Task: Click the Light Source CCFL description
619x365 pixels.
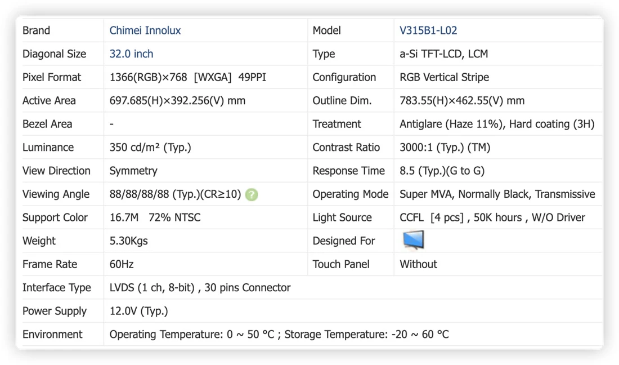Action: (492, 217)
